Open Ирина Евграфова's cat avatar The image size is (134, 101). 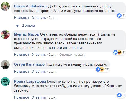click(x=5, y=82)
